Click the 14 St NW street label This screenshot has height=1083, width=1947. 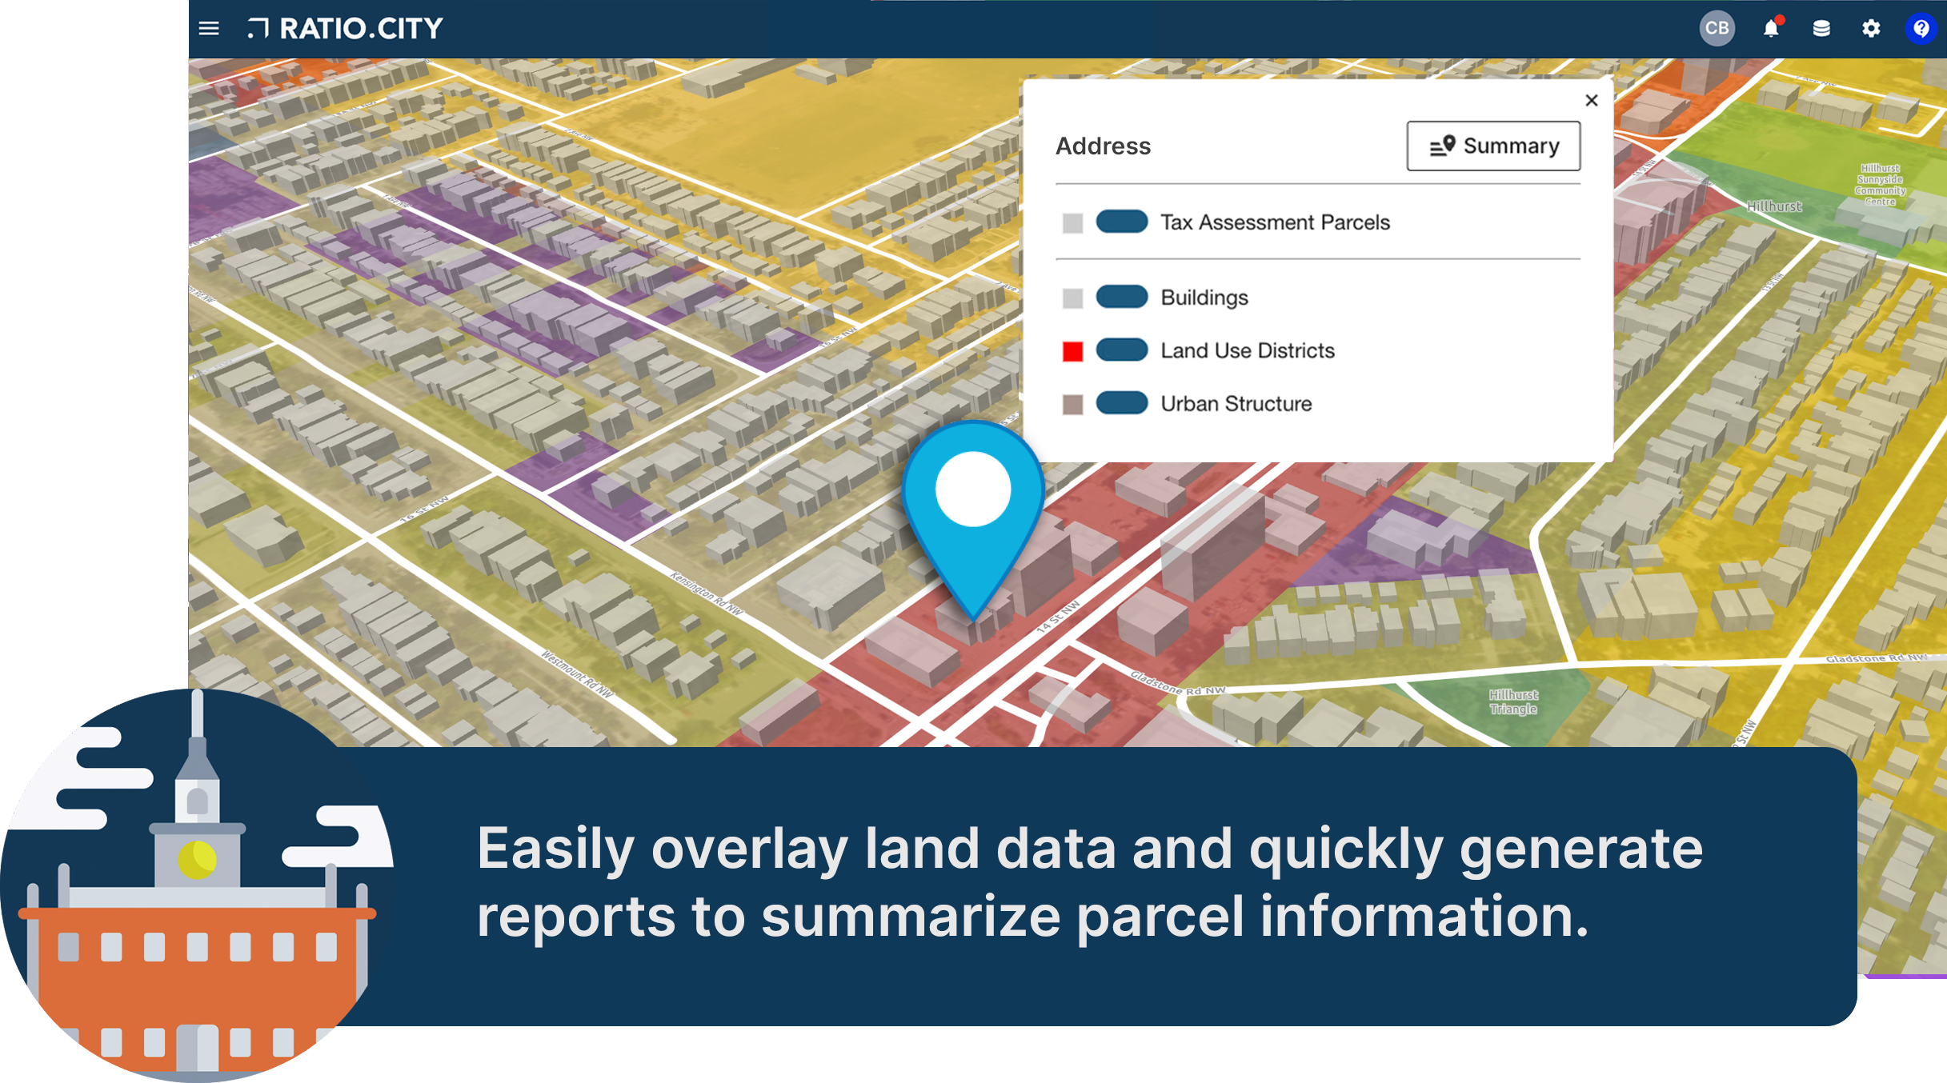coord(1057,617)
